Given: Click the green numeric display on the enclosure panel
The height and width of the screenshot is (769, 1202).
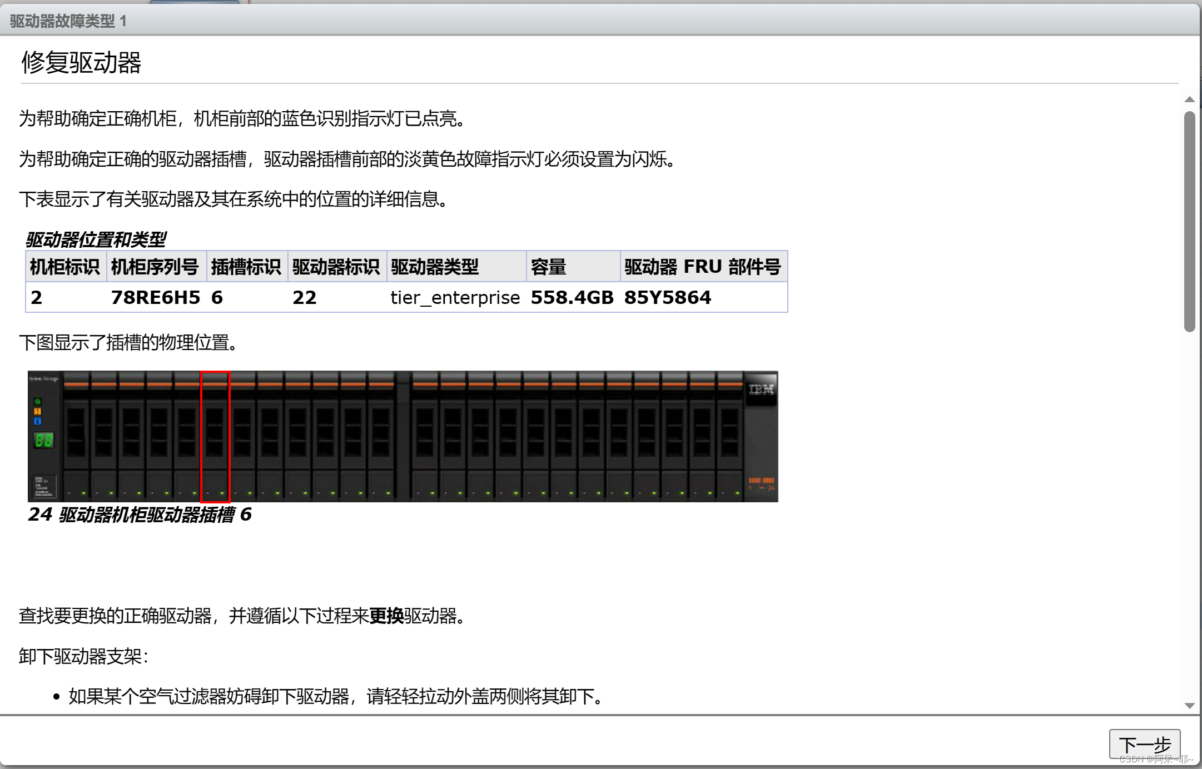Looking at the screenshot, I should coord(44,441).
